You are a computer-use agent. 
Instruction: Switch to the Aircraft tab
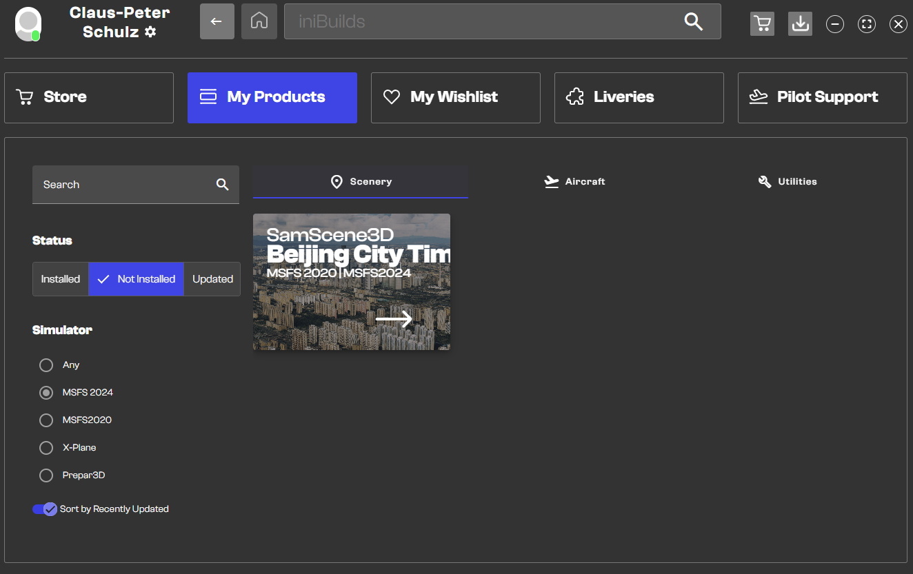tap(574, 182)
